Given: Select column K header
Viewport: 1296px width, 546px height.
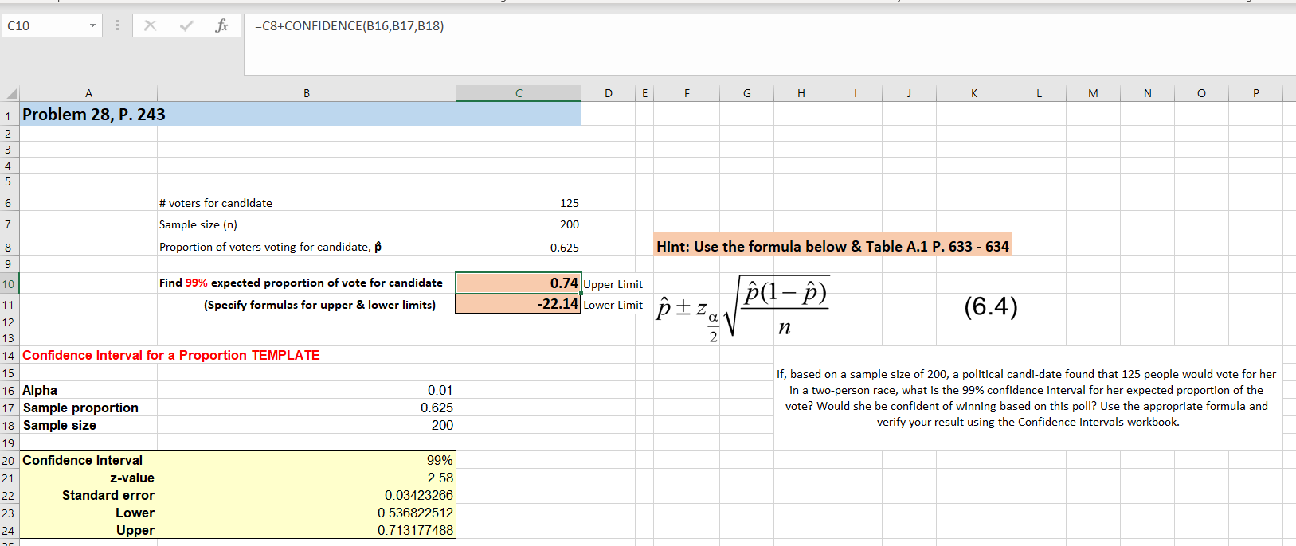Looking at the screenshot, I should click(974, 93).
